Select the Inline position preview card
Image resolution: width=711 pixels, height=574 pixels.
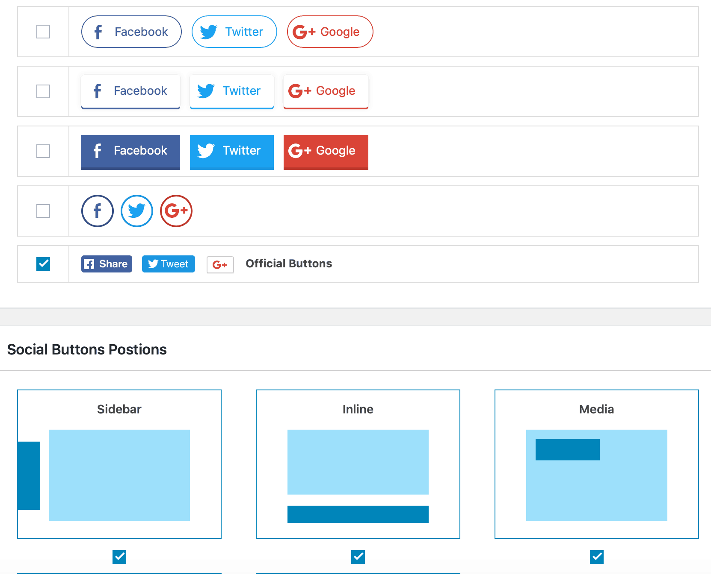[x=358, y=464]
